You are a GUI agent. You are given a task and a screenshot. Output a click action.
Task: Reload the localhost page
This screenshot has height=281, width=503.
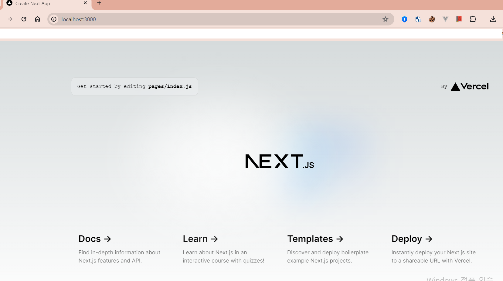(24, 19)
